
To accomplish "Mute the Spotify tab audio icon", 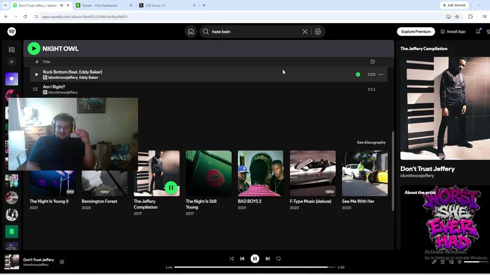I will click(x=61, y=5).
